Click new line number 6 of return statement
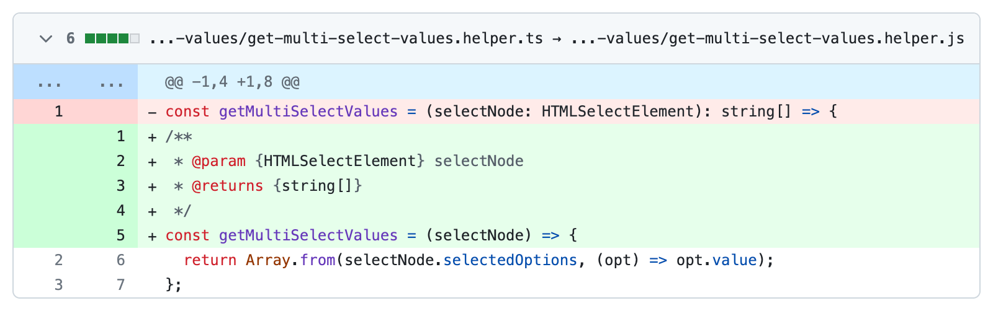993x311 pixels. [120, 260]
